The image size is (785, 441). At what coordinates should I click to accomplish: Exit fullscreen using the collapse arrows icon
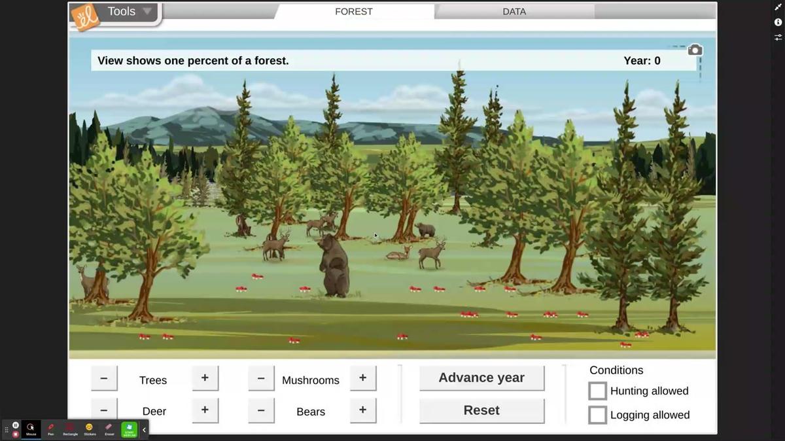point(778,7)
